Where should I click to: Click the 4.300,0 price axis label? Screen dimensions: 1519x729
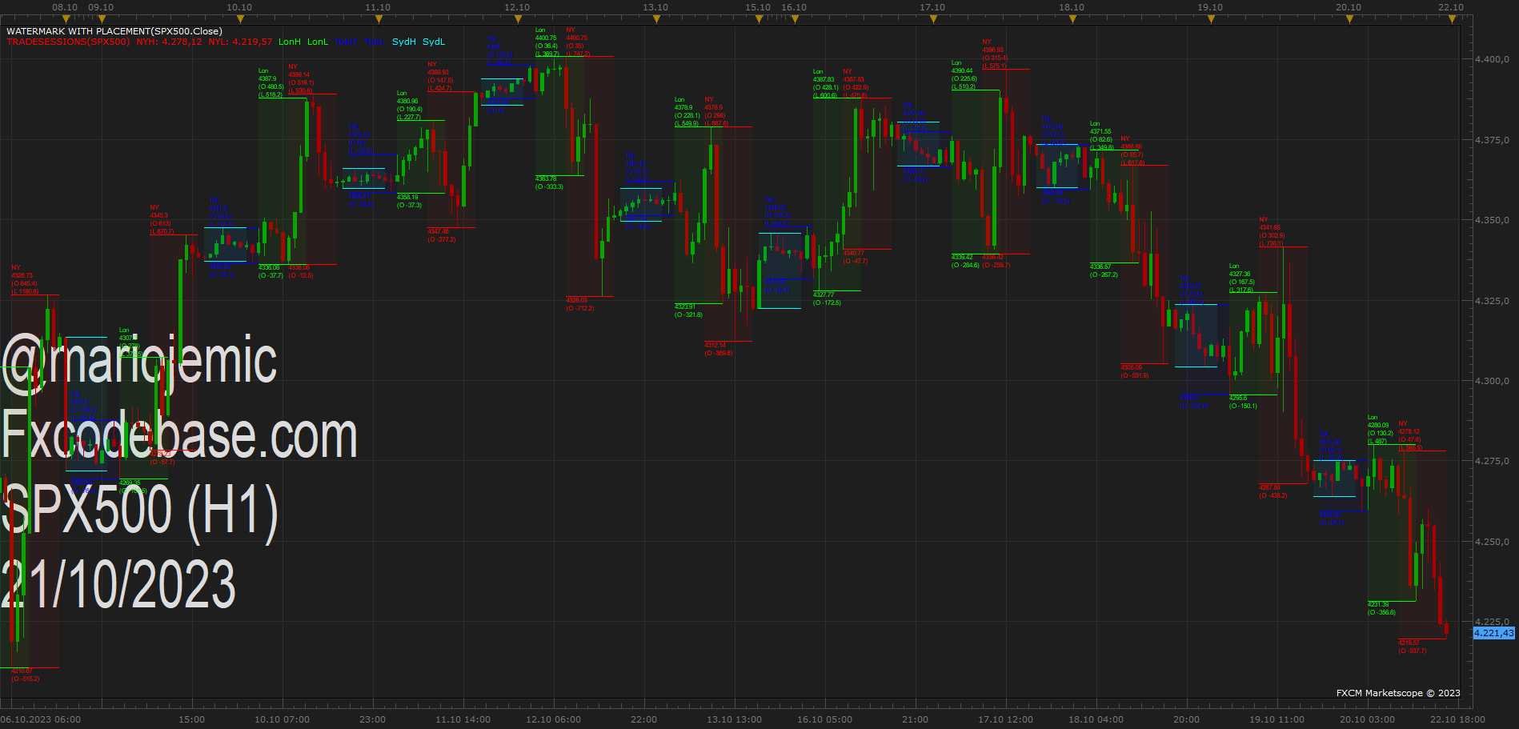click(1492, 381)
